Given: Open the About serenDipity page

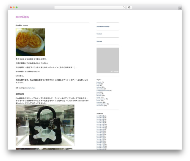Looking at the screenshot, I should point(103,27).
